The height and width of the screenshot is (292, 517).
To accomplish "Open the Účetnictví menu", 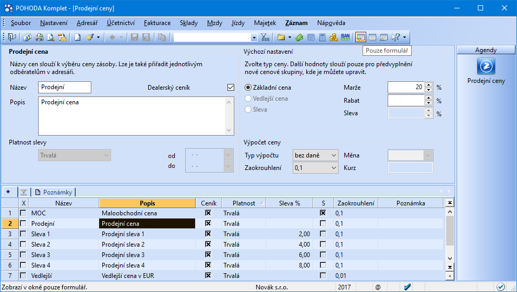I will tap(121, 23).
